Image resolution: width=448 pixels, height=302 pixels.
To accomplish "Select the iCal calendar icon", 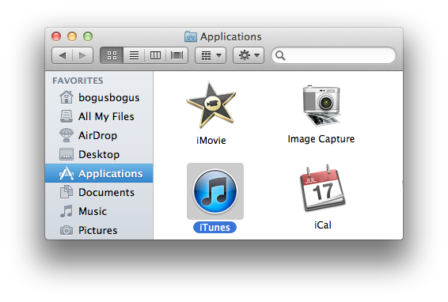I will [x=323, y=188].
